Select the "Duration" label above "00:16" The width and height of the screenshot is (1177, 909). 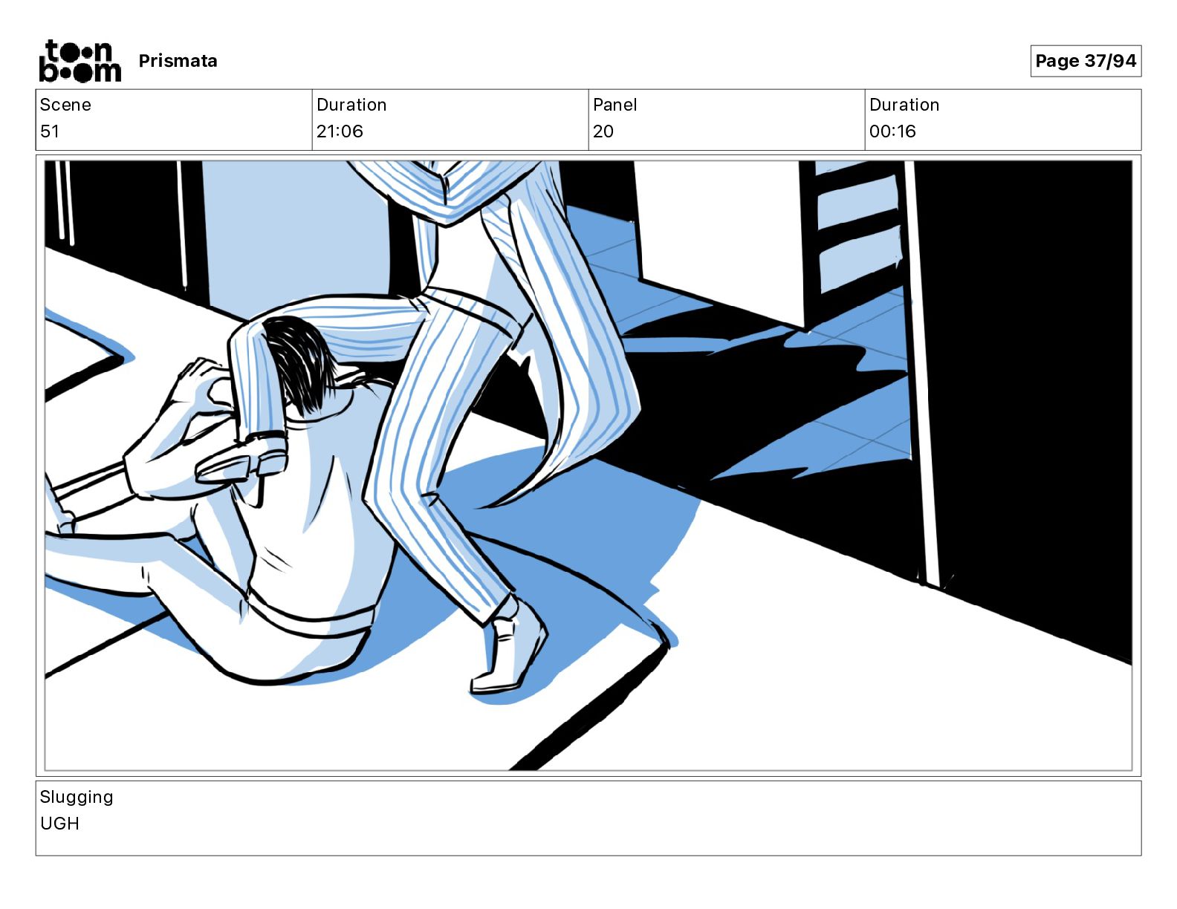(x=904, y=105)
